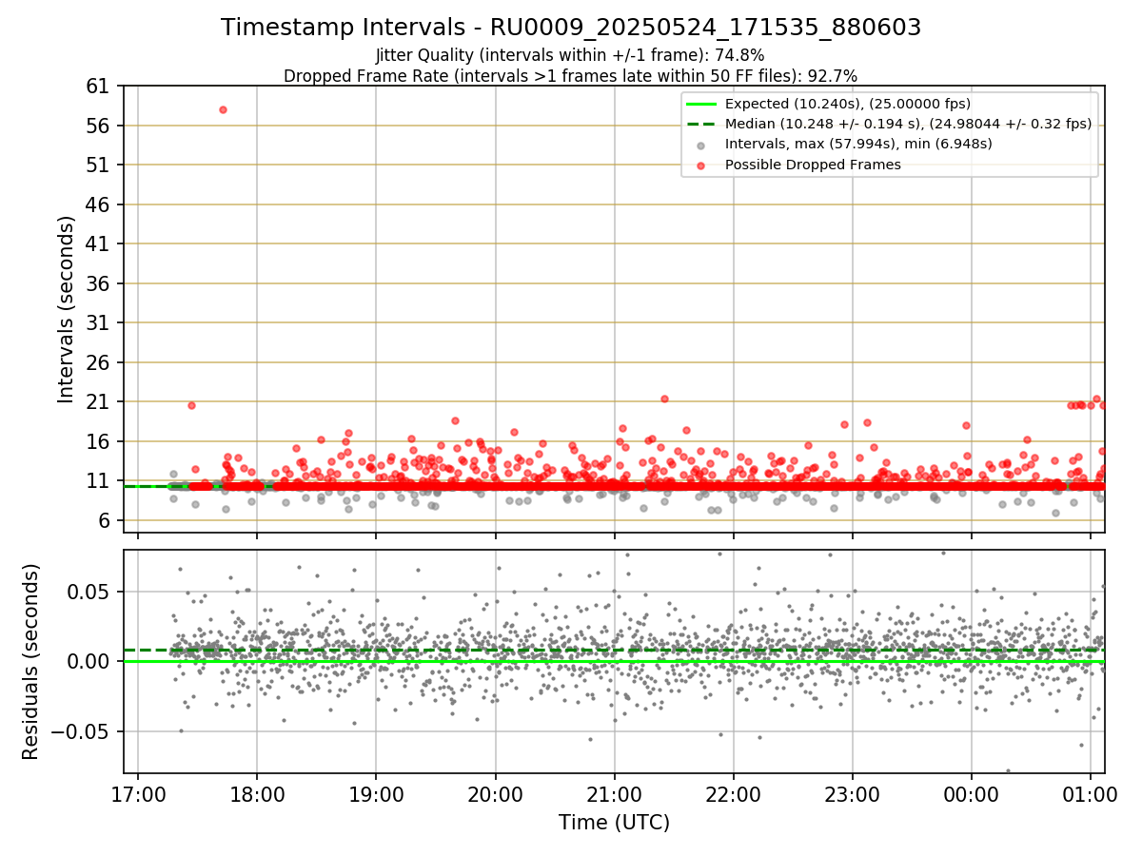Click the x-axis tick label '22:00'
Image resolution: width=1142 pixels, height=856 pixels.
(733, 793)
